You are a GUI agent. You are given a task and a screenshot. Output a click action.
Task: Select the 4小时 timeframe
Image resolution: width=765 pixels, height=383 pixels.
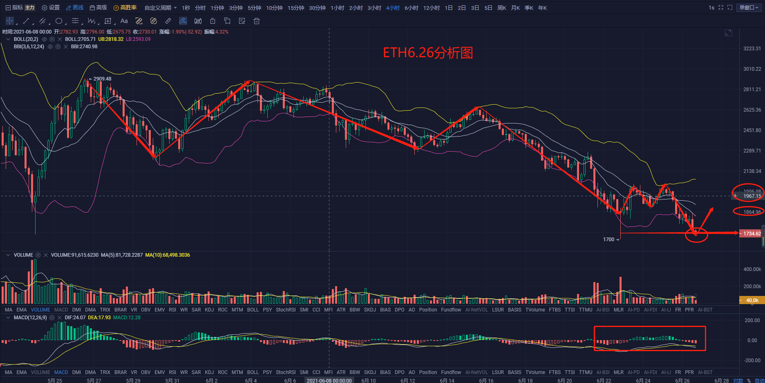click(393, 8)
